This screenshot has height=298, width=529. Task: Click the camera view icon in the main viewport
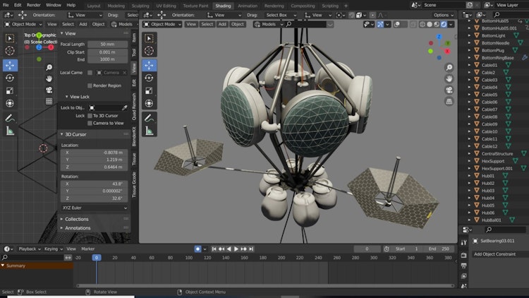[449, 90]
